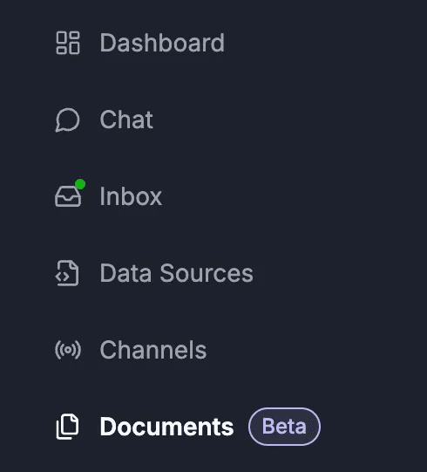Click the Data Sources code file icon

(x=67, y=273)
